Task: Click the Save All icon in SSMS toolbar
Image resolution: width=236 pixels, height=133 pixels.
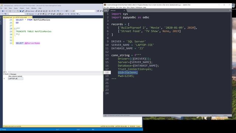Action: (23, 11)
